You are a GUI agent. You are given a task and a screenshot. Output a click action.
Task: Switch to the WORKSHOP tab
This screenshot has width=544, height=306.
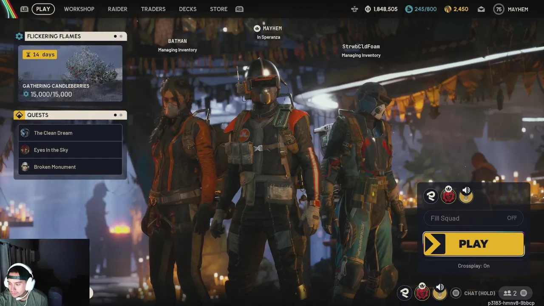point(79,9)
